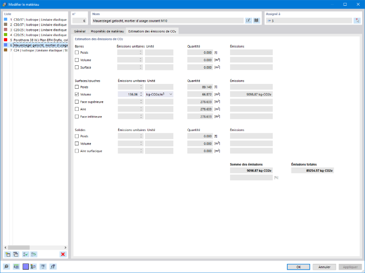
Task: Open the formula function icon
Action: pyautogui.click(x=53, y=266)
